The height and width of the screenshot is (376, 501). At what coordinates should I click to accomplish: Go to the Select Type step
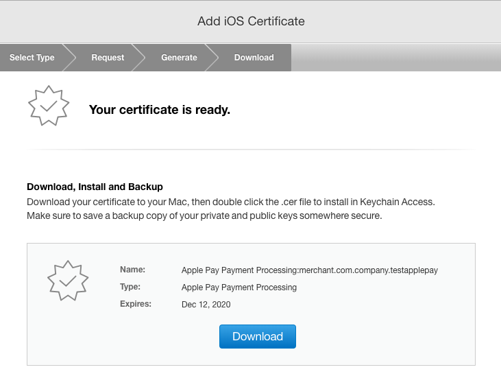pos(32,58)
